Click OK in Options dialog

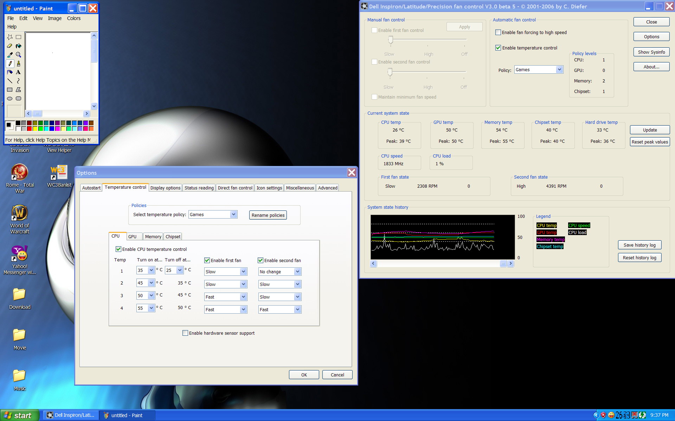coord(304,375)
